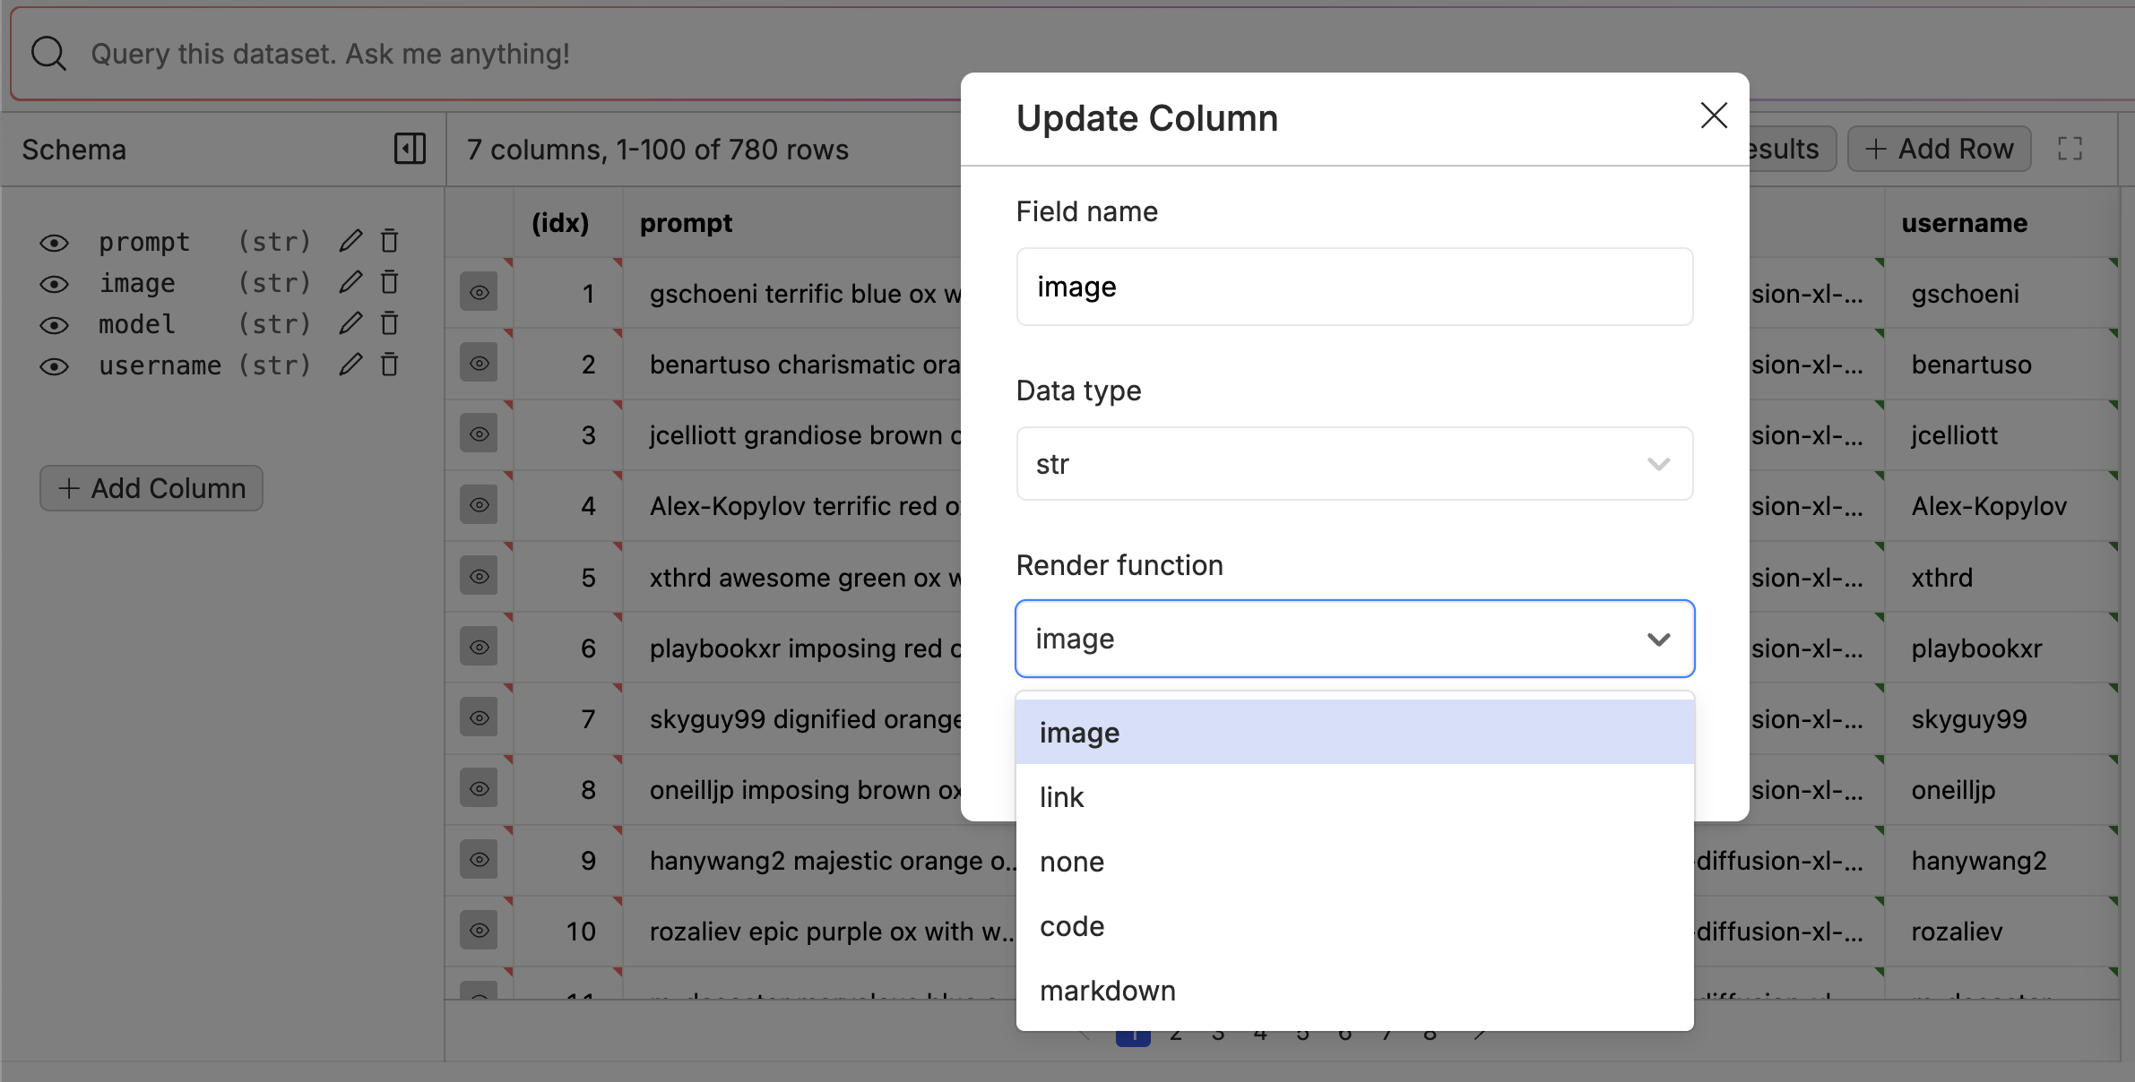The height and width of the screenshot is (1082, 2135).
Task: Toggle visibility of username column
Action: (54, 366)
